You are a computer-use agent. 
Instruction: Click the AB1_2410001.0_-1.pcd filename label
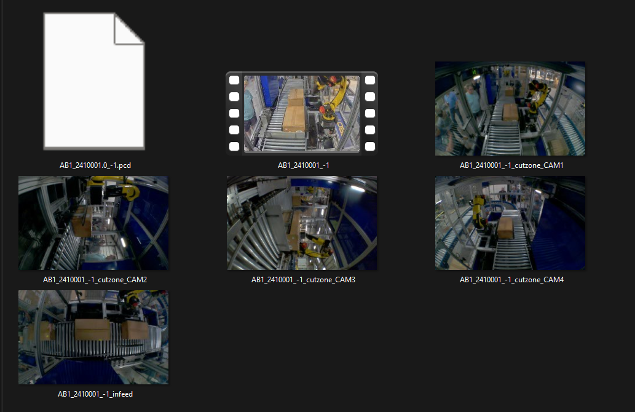click(x=93, y=165)
